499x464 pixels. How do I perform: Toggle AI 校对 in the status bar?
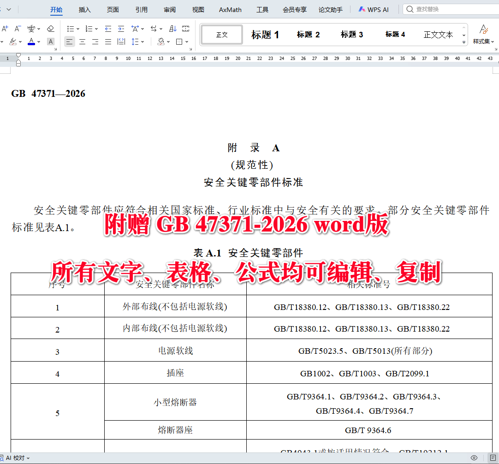pos(15,459)
